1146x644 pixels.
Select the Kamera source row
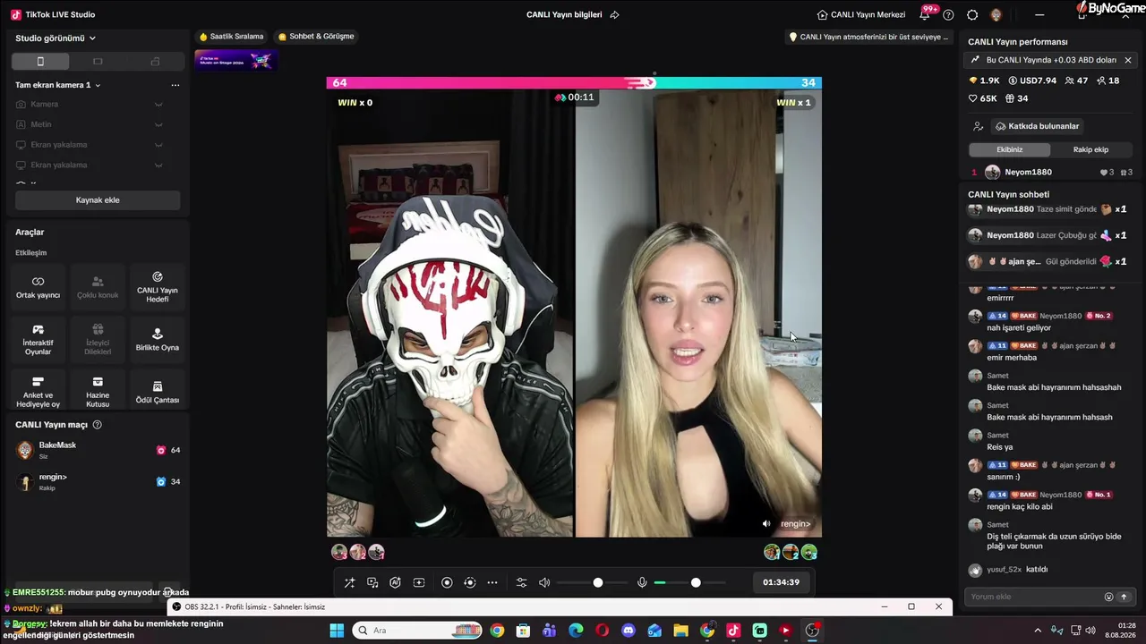tap(90, 105)
